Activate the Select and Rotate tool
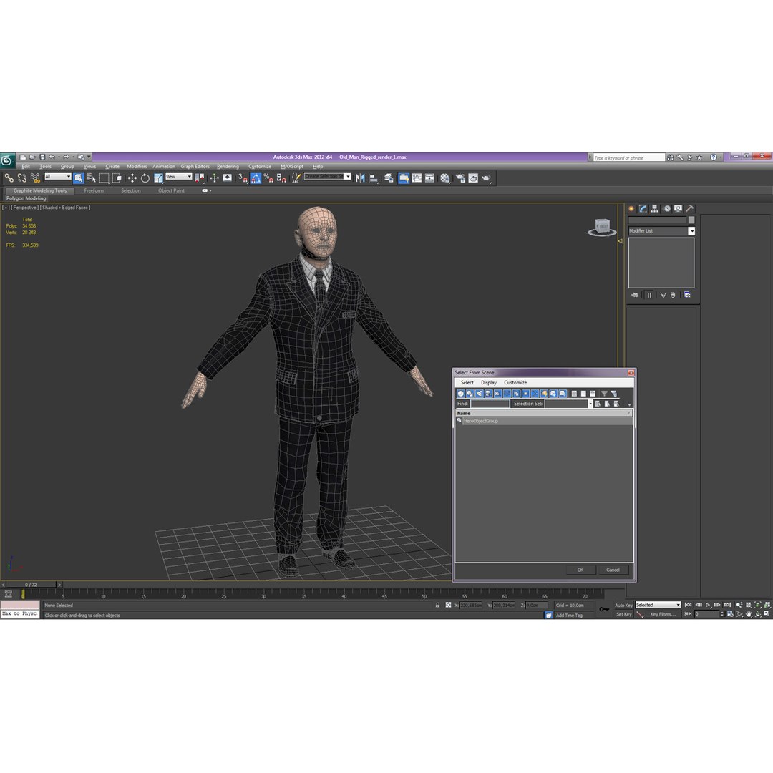 [145, 178]
